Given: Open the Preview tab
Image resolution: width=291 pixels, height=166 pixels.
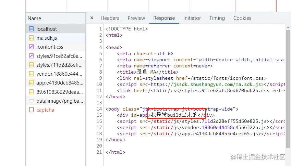Looking at the screenshot, I should (136, 18).
